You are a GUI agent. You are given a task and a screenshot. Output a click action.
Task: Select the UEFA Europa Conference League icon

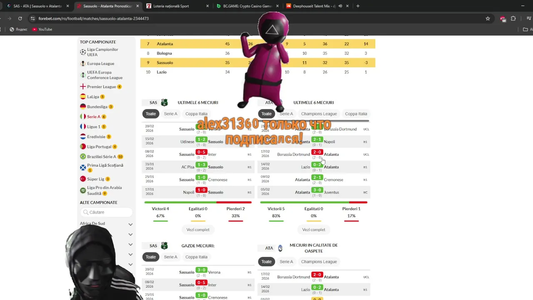(x=83, y=75)
